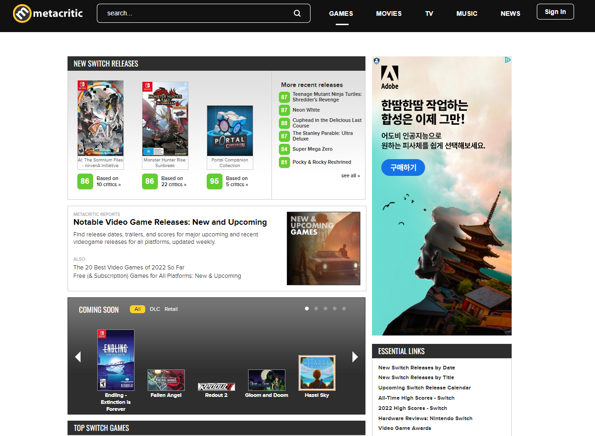Image resolution: width=595 pixels, height=436 pixels.
Task: Open Fallen Angel cover thumbnail
Action: (x=166, y=380)
